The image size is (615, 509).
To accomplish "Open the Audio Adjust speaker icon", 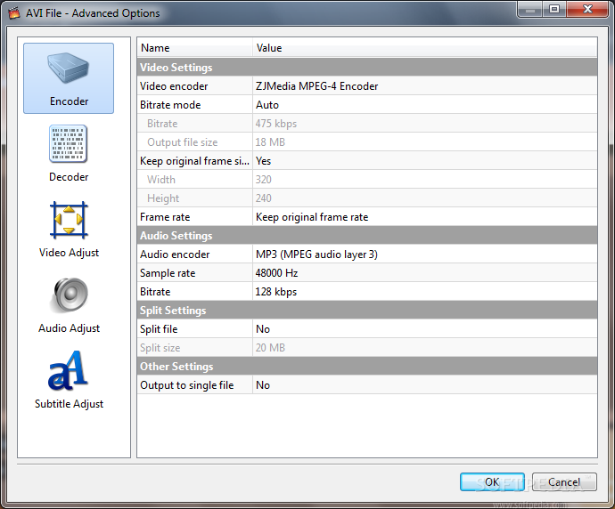I will point(70,295).
